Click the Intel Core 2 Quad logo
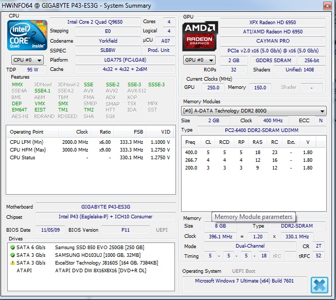Image resolution: width=336 pixels, height=300 pixels. tap(27, 35)
